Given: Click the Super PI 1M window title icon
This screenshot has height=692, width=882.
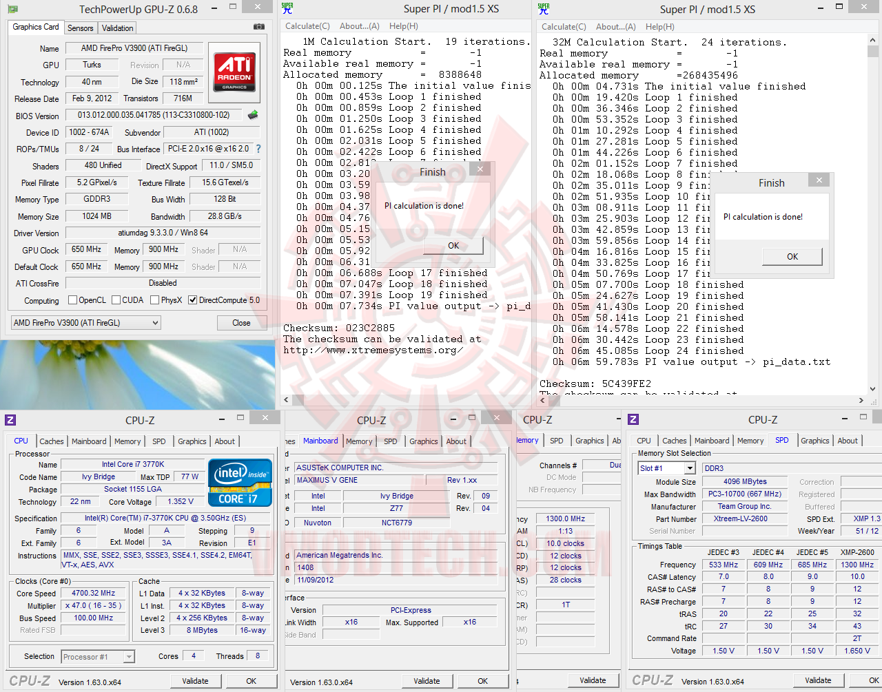Looking at the screenshot, I should pos(287,8).
